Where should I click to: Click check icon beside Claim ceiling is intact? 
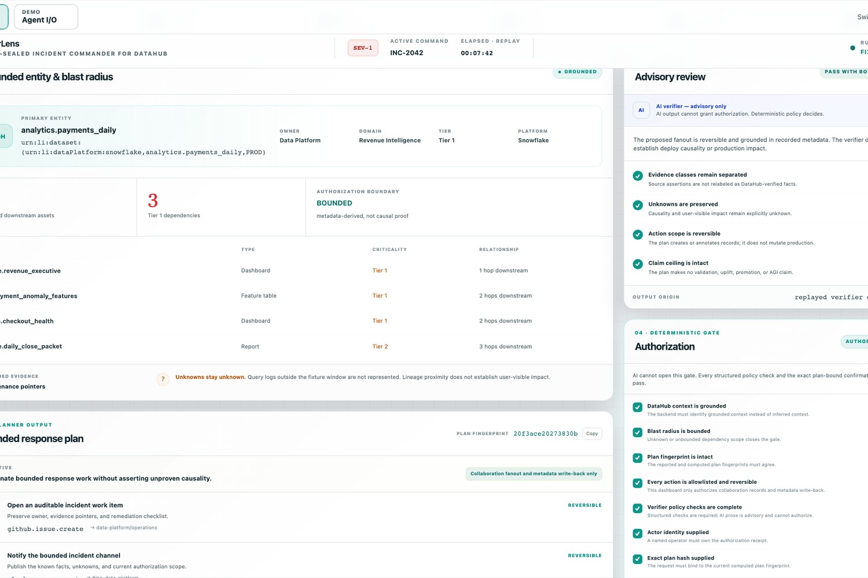tap(638, 264)
